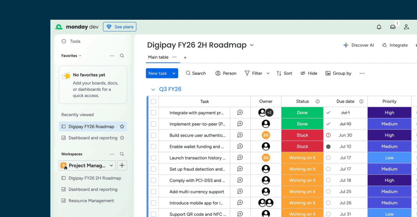This screenshot has height=217, width=417.
Task: Open Filter options
Action: pos(253,73)
